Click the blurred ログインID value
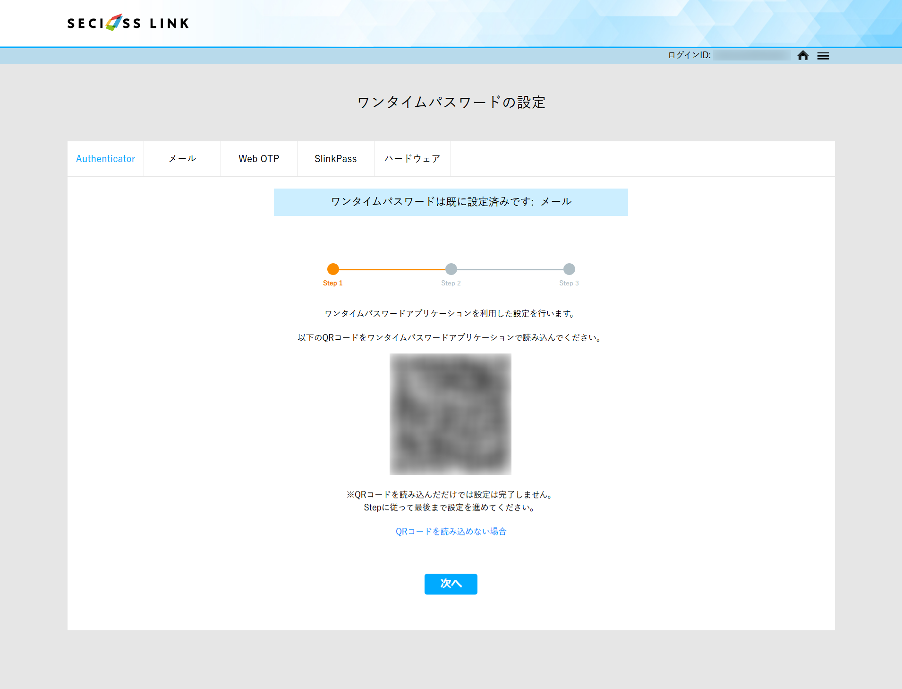 tap(752, 55)
